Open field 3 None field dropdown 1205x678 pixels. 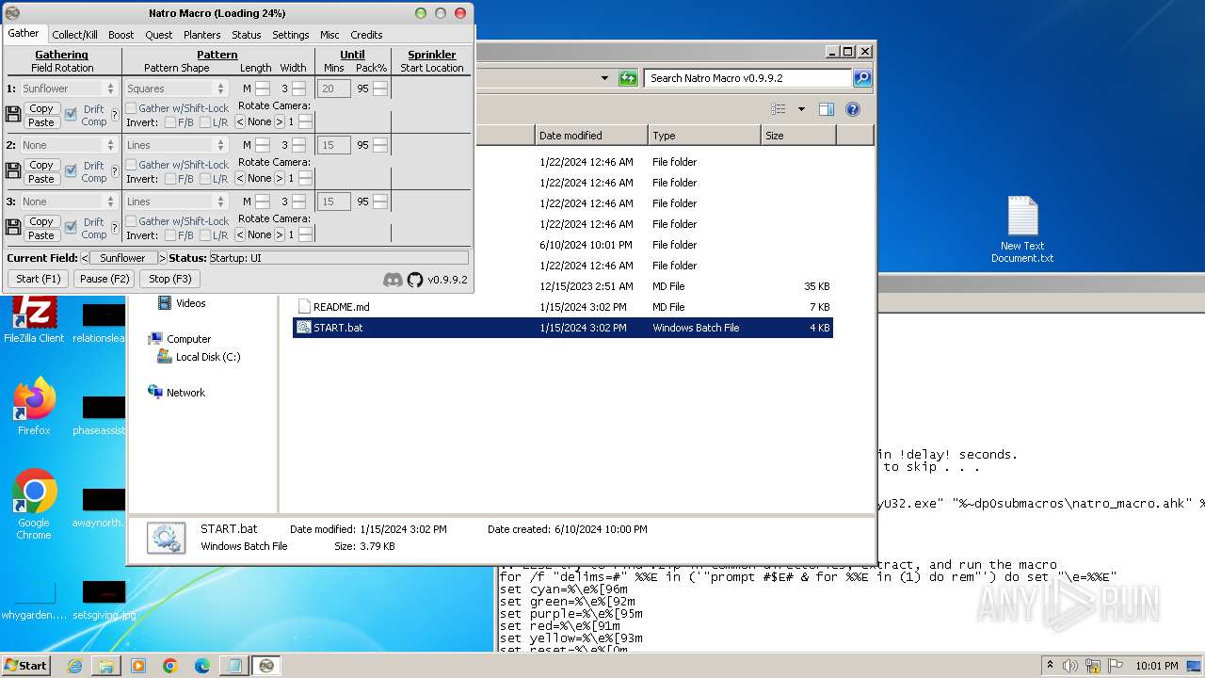point(68,202)
